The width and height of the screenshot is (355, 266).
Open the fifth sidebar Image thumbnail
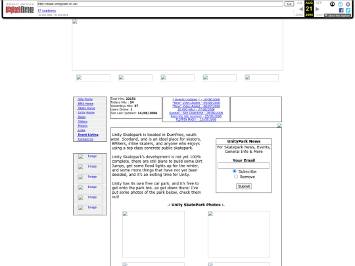(x=90, y=200)
